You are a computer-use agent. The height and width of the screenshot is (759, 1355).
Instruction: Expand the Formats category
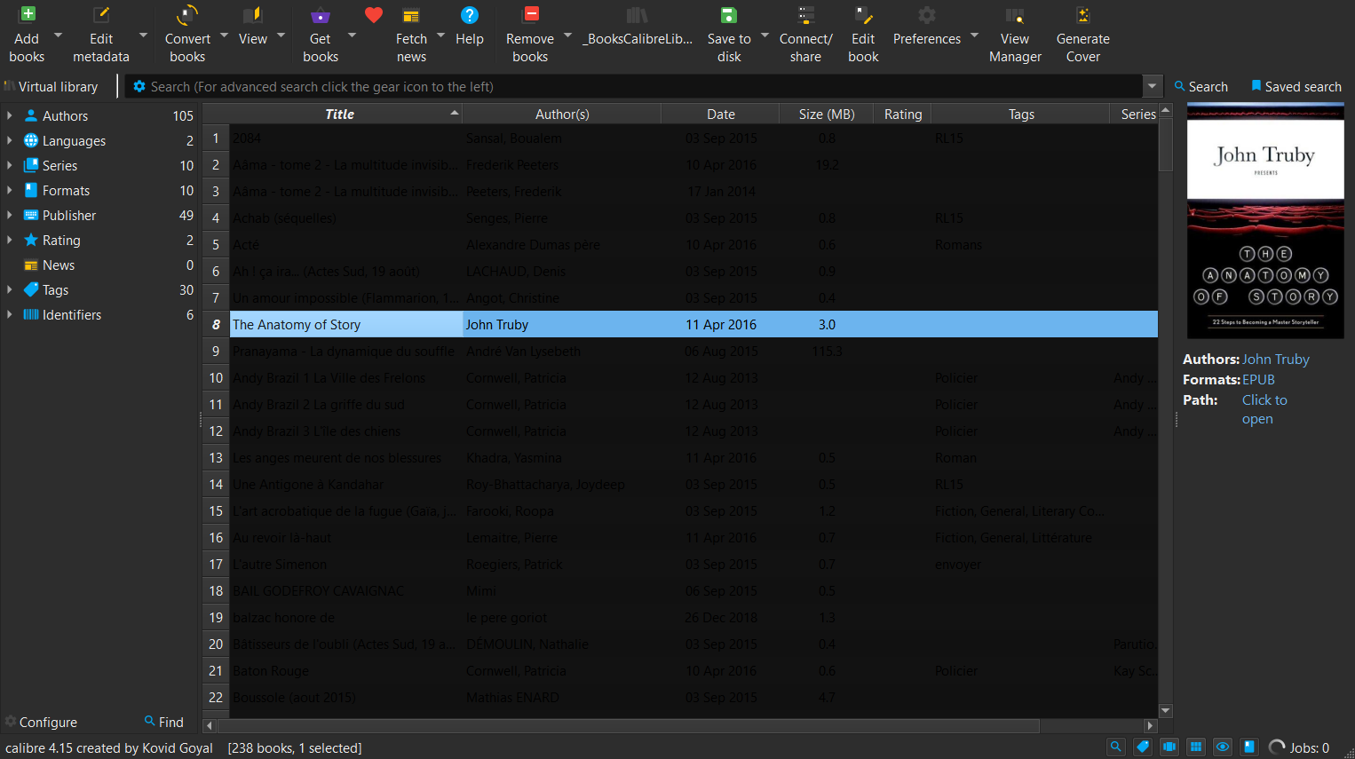(x=10, y=190)
